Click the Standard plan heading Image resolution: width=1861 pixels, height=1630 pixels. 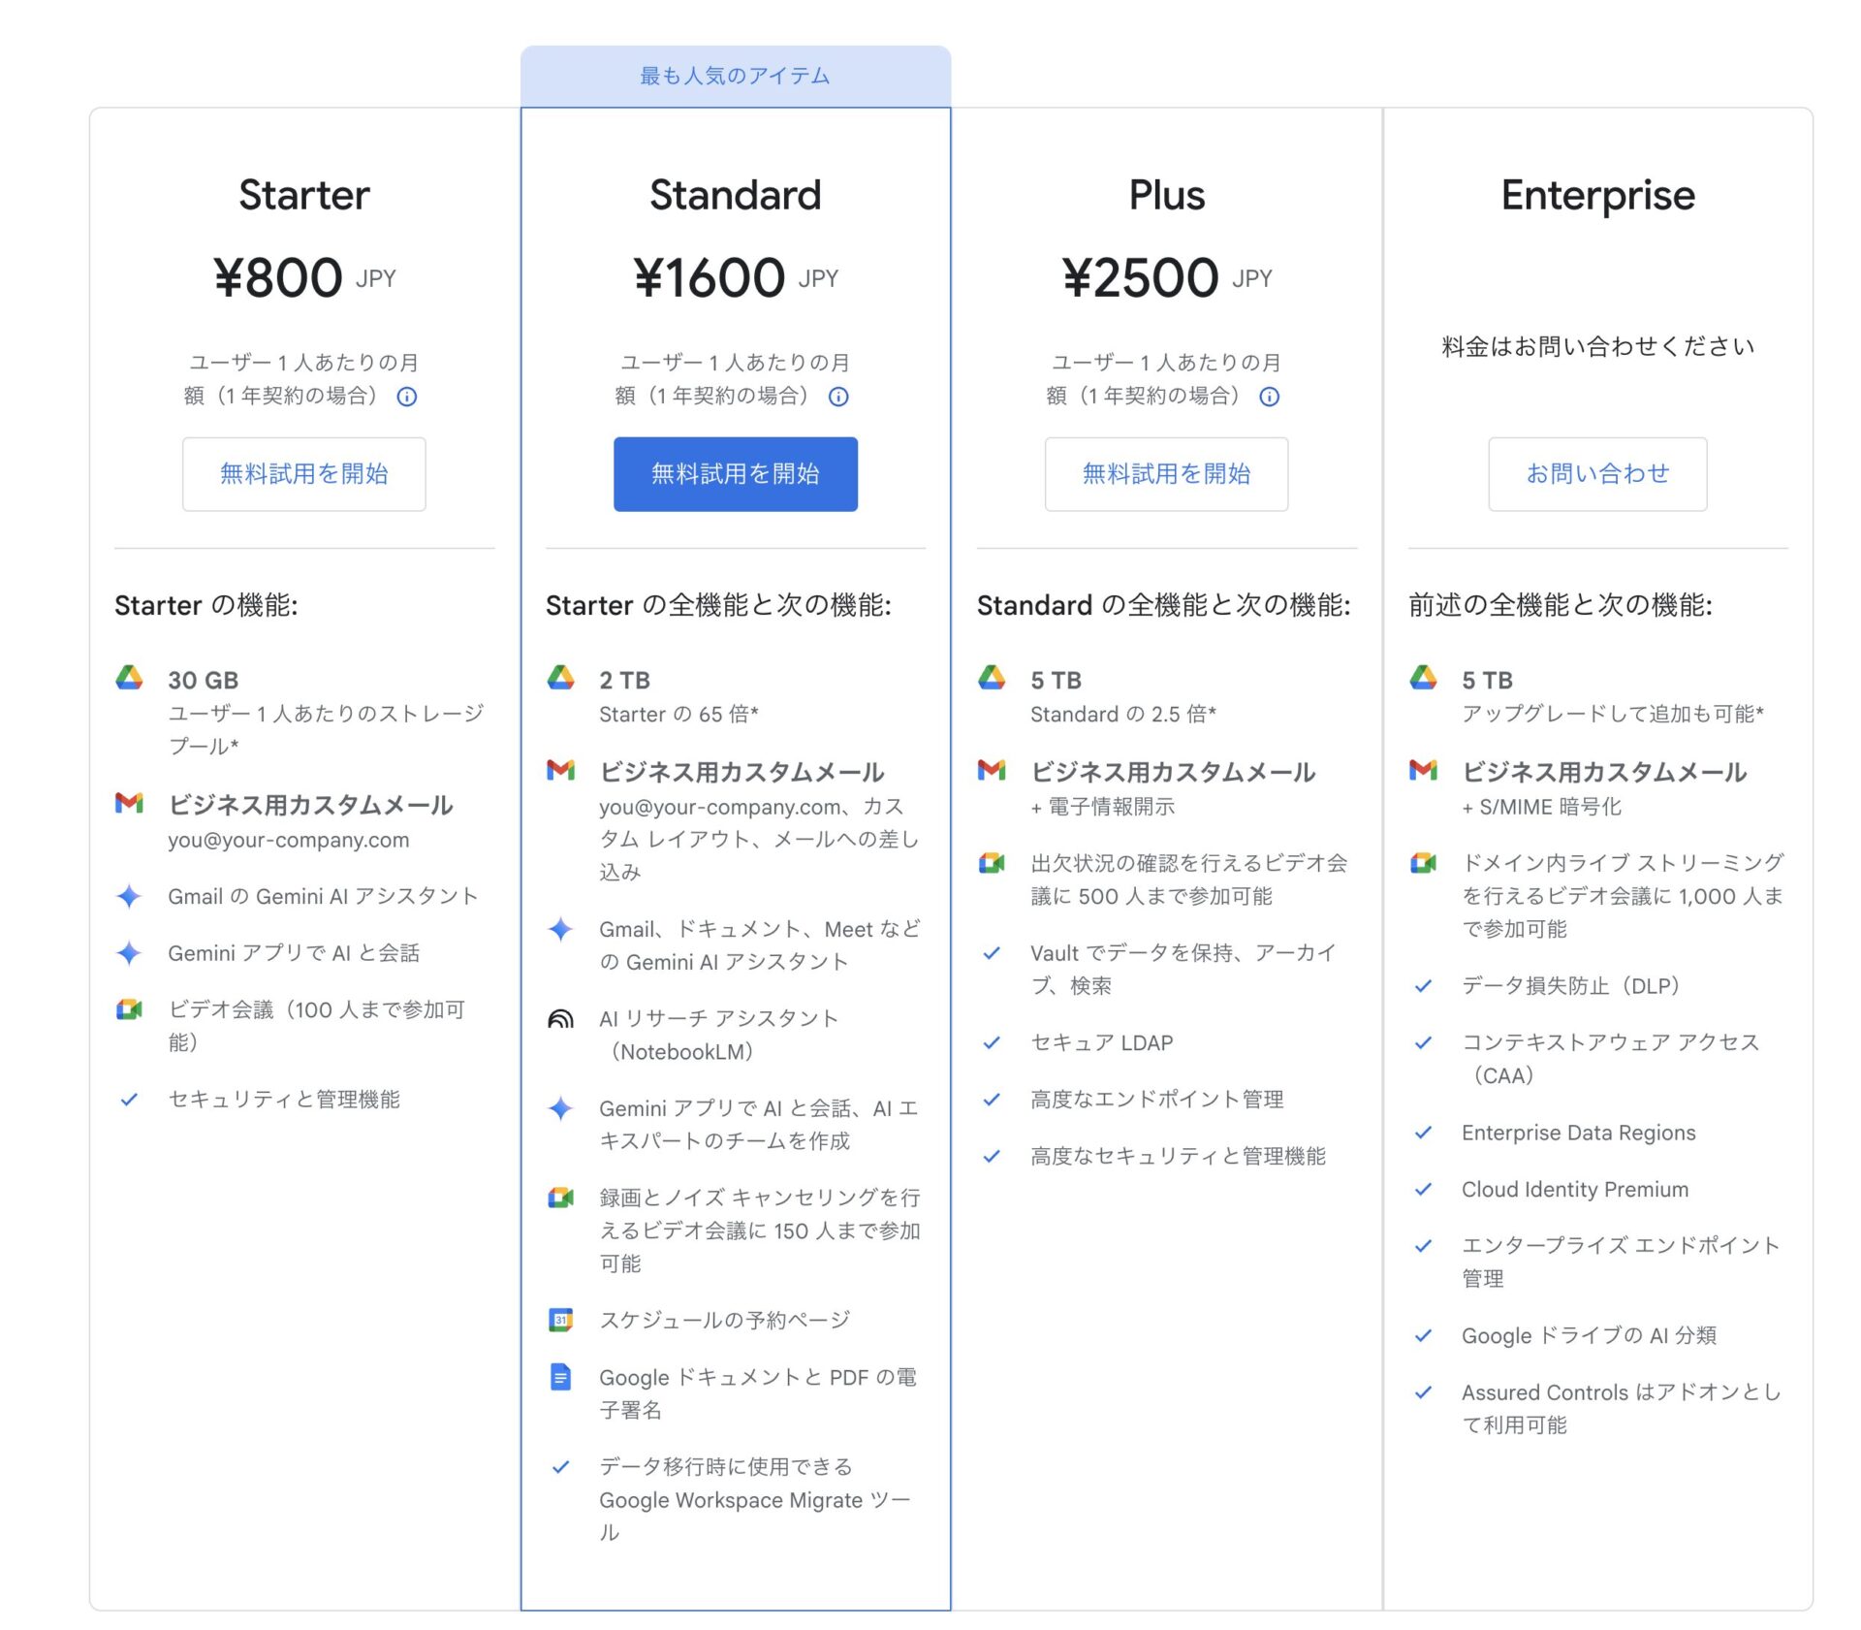click(736, 195)
